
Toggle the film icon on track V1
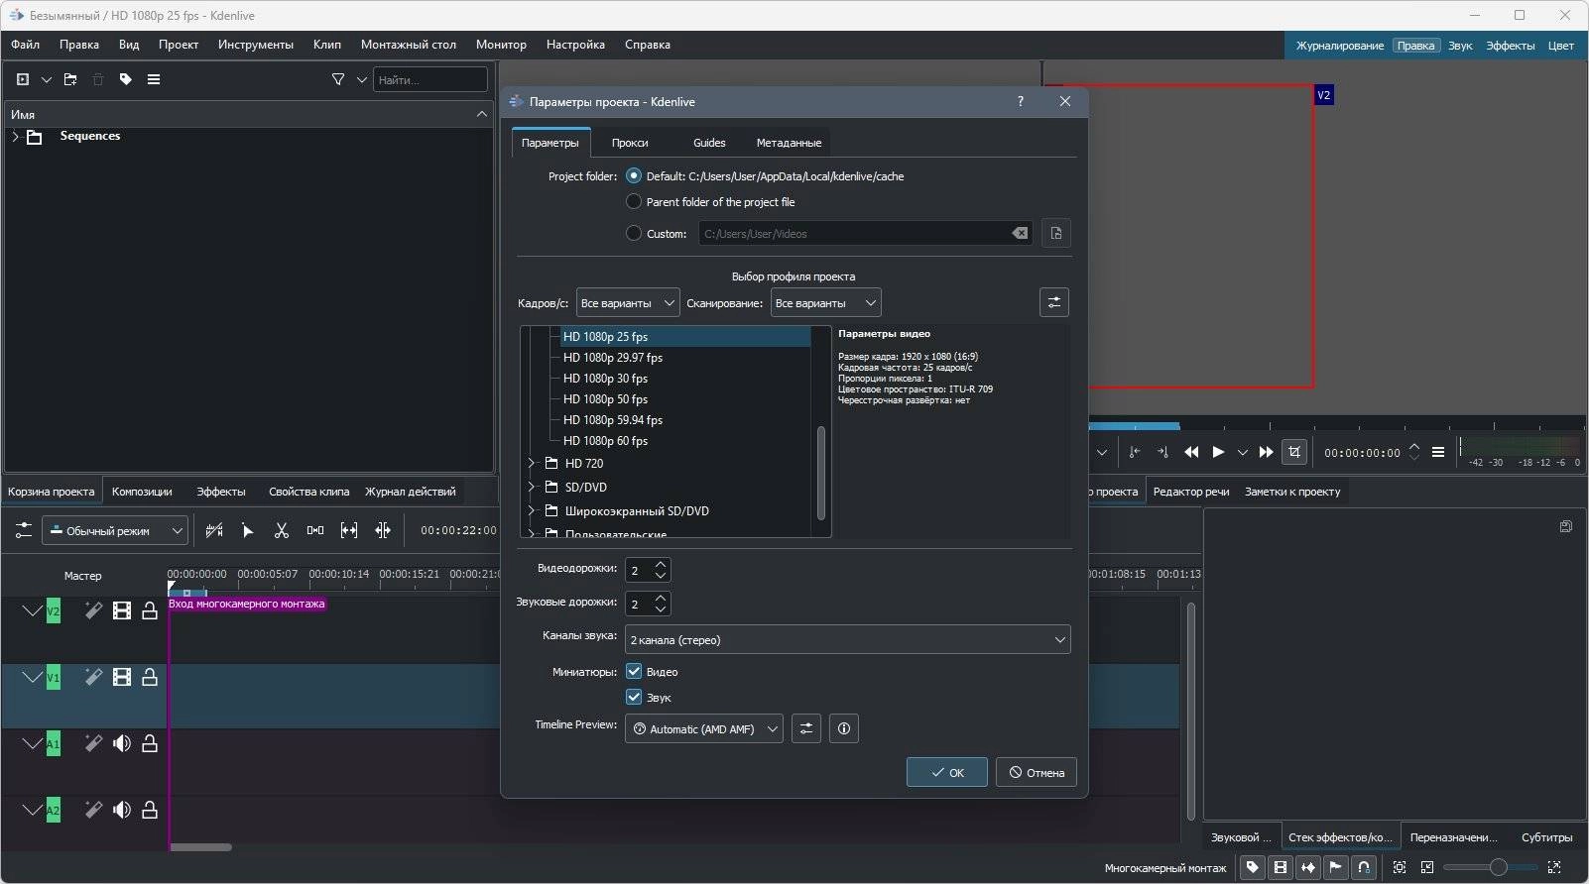122,677
